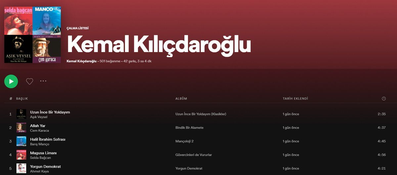The height and width of the screenshot is (175, 397).
Task: Open the Kemal Kılıçdaroğlu profile link
Action: [81, 61]
